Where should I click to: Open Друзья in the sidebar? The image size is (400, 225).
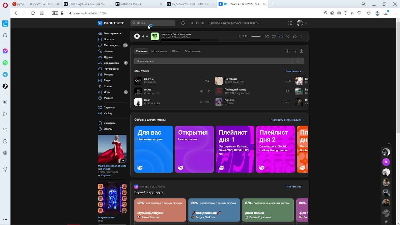click(108, 57)
